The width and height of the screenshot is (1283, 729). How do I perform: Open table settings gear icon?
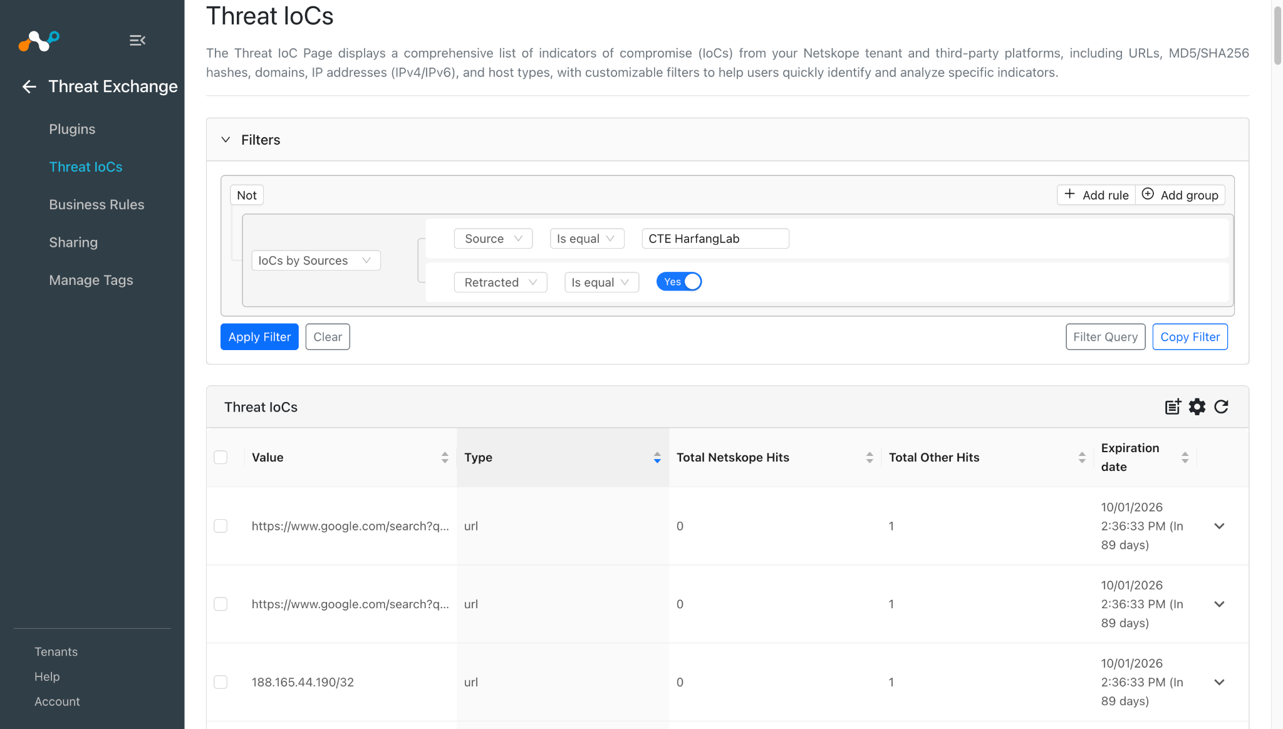pyautogui.click(x=1197, y=407)
